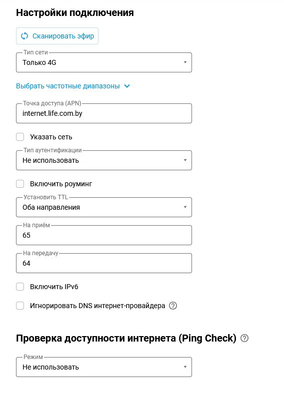This screenshot has height=396, width=284.
Task: Open the Тип аутентификации dropdown
Action: [104, 160]
